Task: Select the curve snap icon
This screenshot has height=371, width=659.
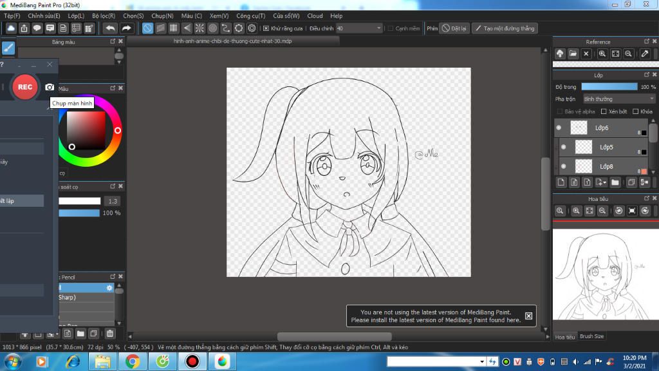Action: [x=226, y=28]
